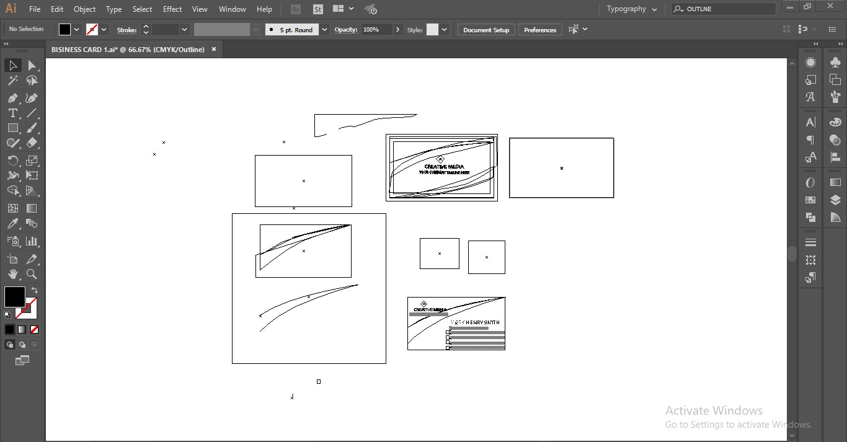Open the 5 pt. Round brush dropdown

(324, 29)
